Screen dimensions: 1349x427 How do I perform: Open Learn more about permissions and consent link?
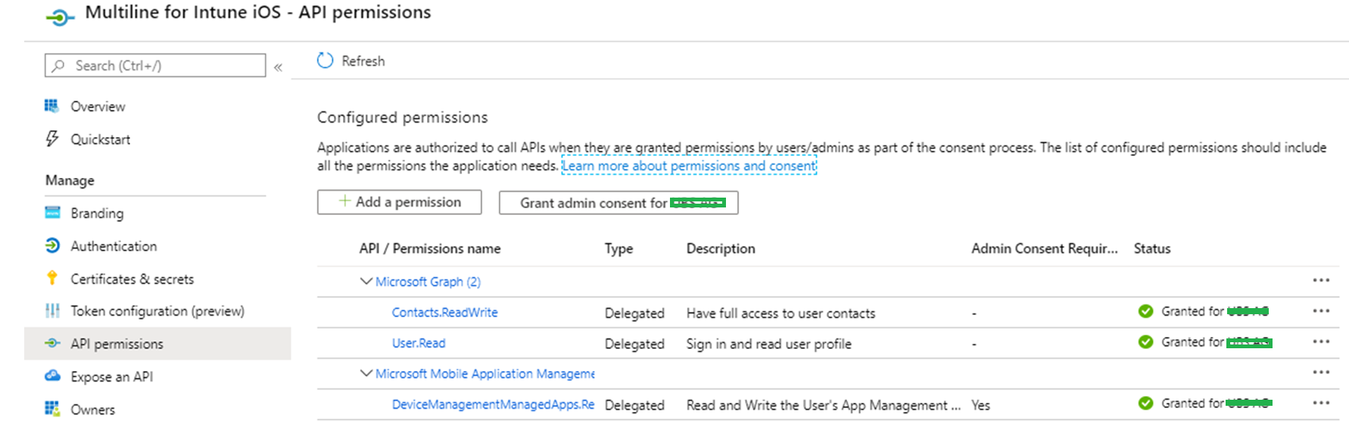pyautogui.click(x=689, y=166)
